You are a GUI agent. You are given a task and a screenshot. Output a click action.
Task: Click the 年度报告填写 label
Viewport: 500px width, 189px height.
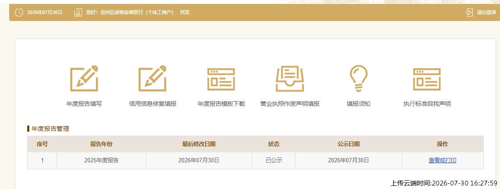pyautogui.click(x=84, y=104)
